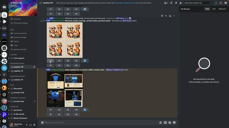This screenshot has width=229, height=128.
Task: Open docs.midjourney.com link in header
Action: click(x=125, y=3)
